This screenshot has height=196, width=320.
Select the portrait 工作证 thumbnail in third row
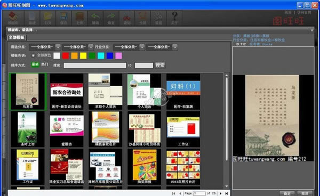[x=28, y=167]
